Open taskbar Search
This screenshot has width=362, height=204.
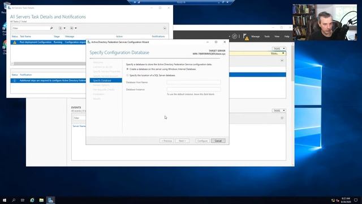14,200
